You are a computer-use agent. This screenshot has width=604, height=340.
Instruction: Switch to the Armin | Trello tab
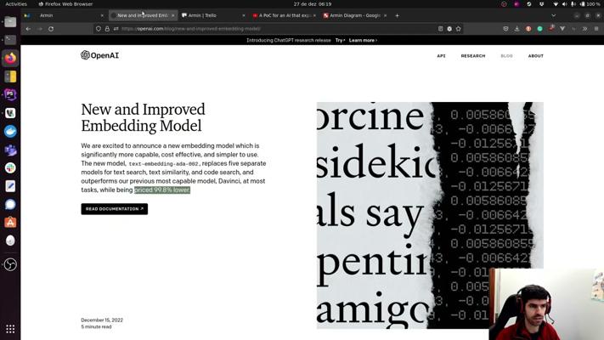212,15
